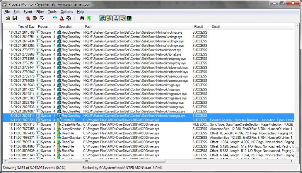The width and height of the screenshot is (302, 173).
Task: Click the 'Showing 3.635 of 3.943.965 events' status
Action: click(x=34, y=168)
